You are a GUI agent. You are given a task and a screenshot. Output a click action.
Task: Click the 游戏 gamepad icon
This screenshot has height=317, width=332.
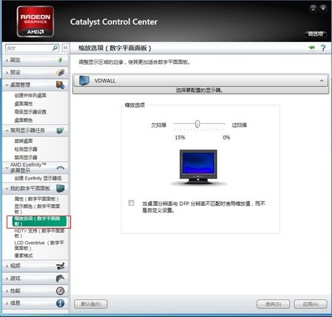click(61, 278)
